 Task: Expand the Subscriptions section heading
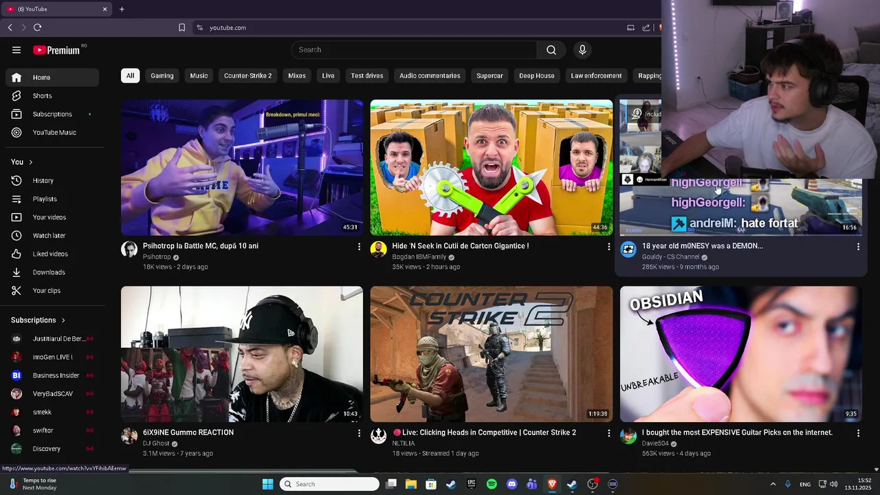click(x=38, y=320)
